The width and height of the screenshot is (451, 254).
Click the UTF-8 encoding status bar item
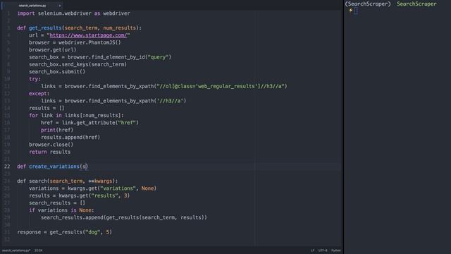click(323, 250)
